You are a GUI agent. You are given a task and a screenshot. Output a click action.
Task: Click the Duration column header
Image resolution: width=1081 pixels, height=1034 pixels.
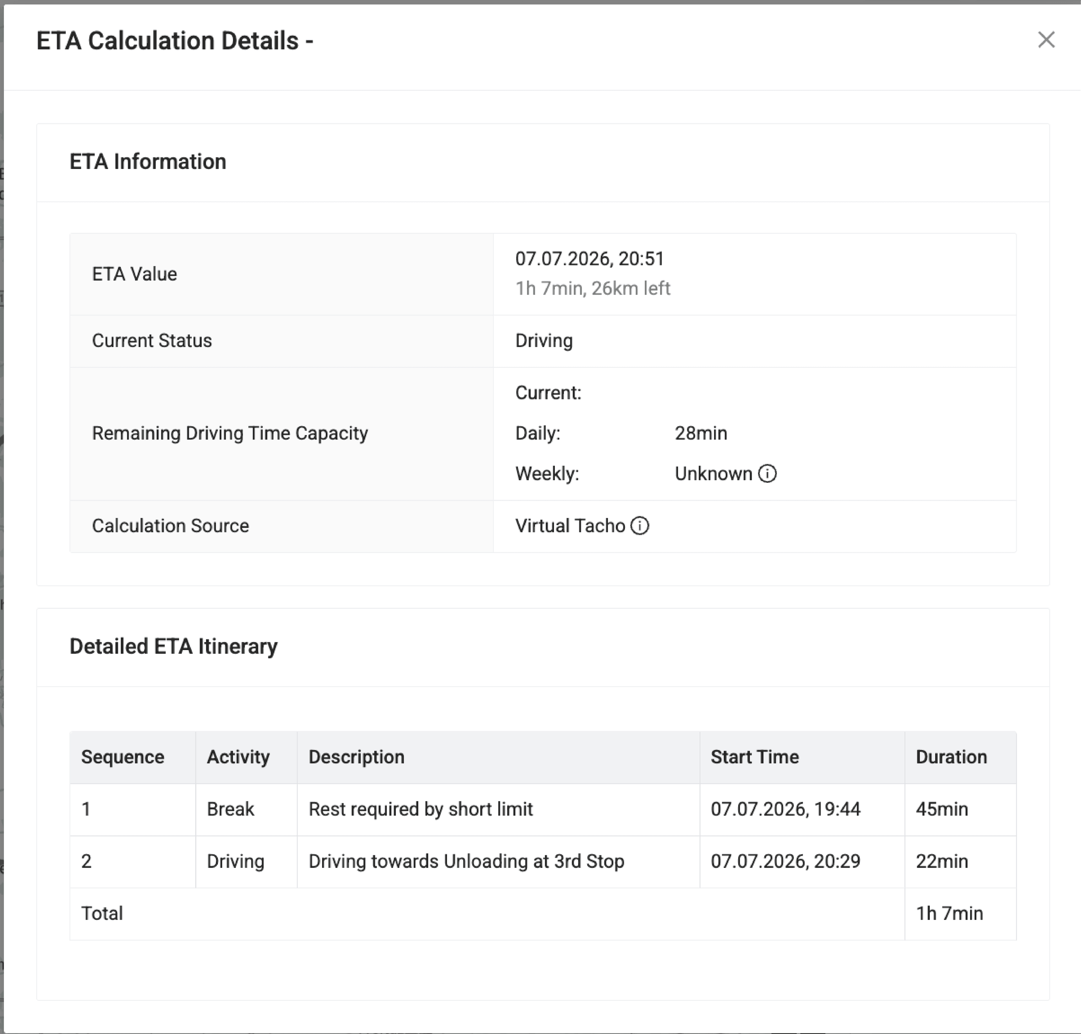[x=951, y=757]
